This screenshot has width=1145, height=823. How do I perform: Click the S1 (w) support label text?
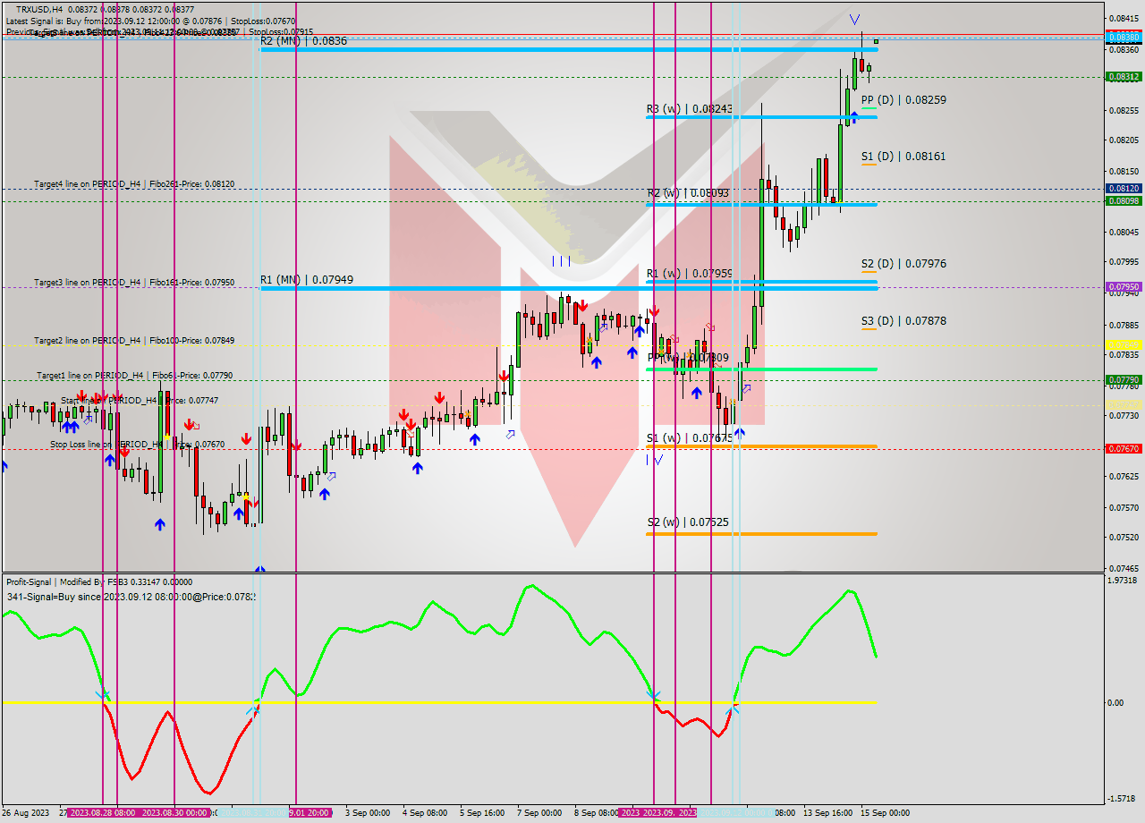(690, 438)
